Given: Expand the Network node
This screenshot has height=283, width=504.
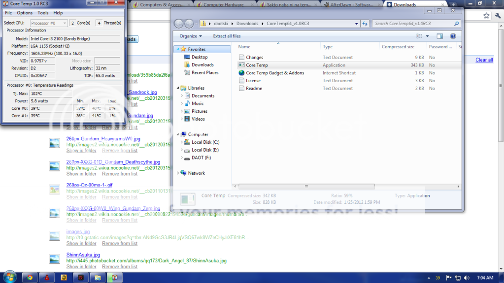Looking at the screenshot, I should click(x=178, y=173).
